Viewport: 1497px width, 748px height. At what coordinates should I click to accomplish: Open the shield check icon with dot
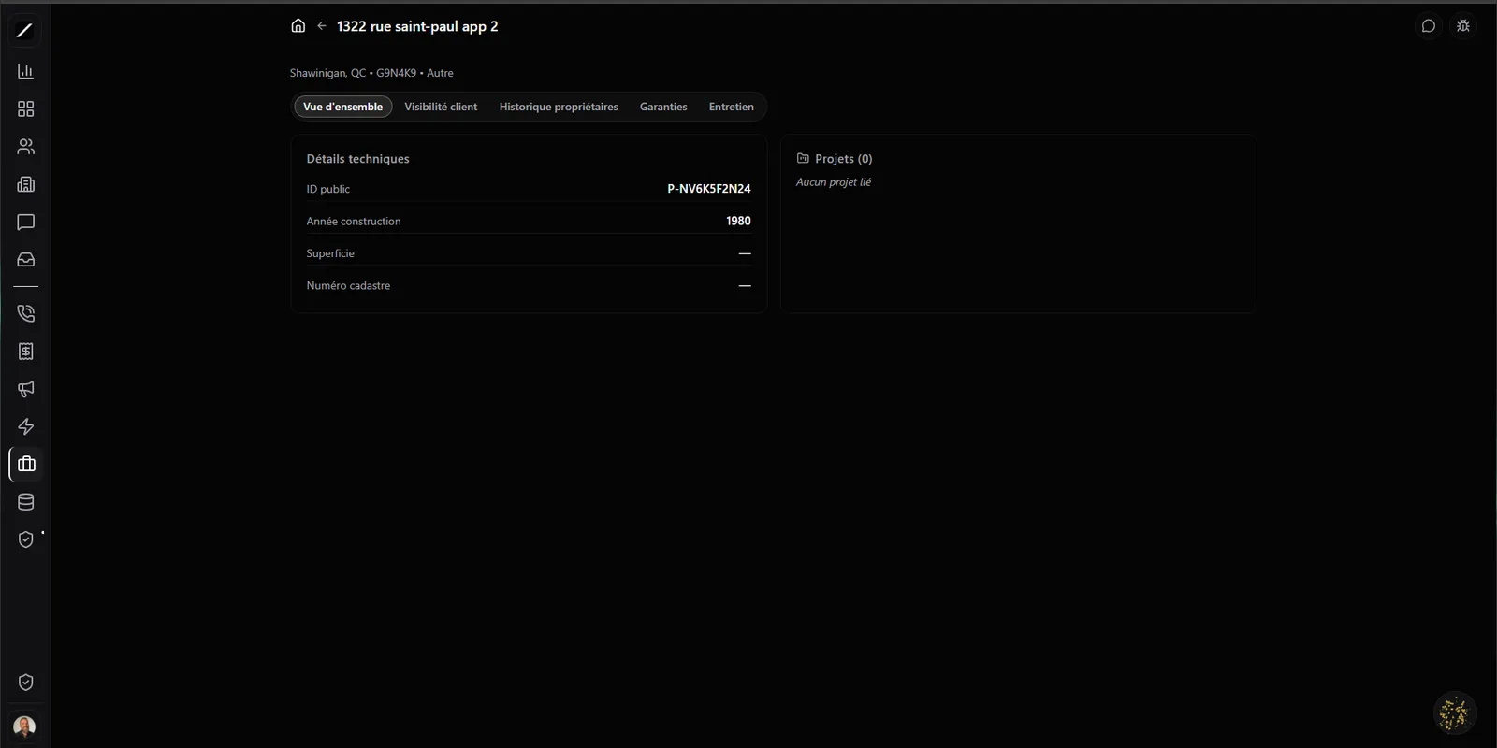click(26, 539)
